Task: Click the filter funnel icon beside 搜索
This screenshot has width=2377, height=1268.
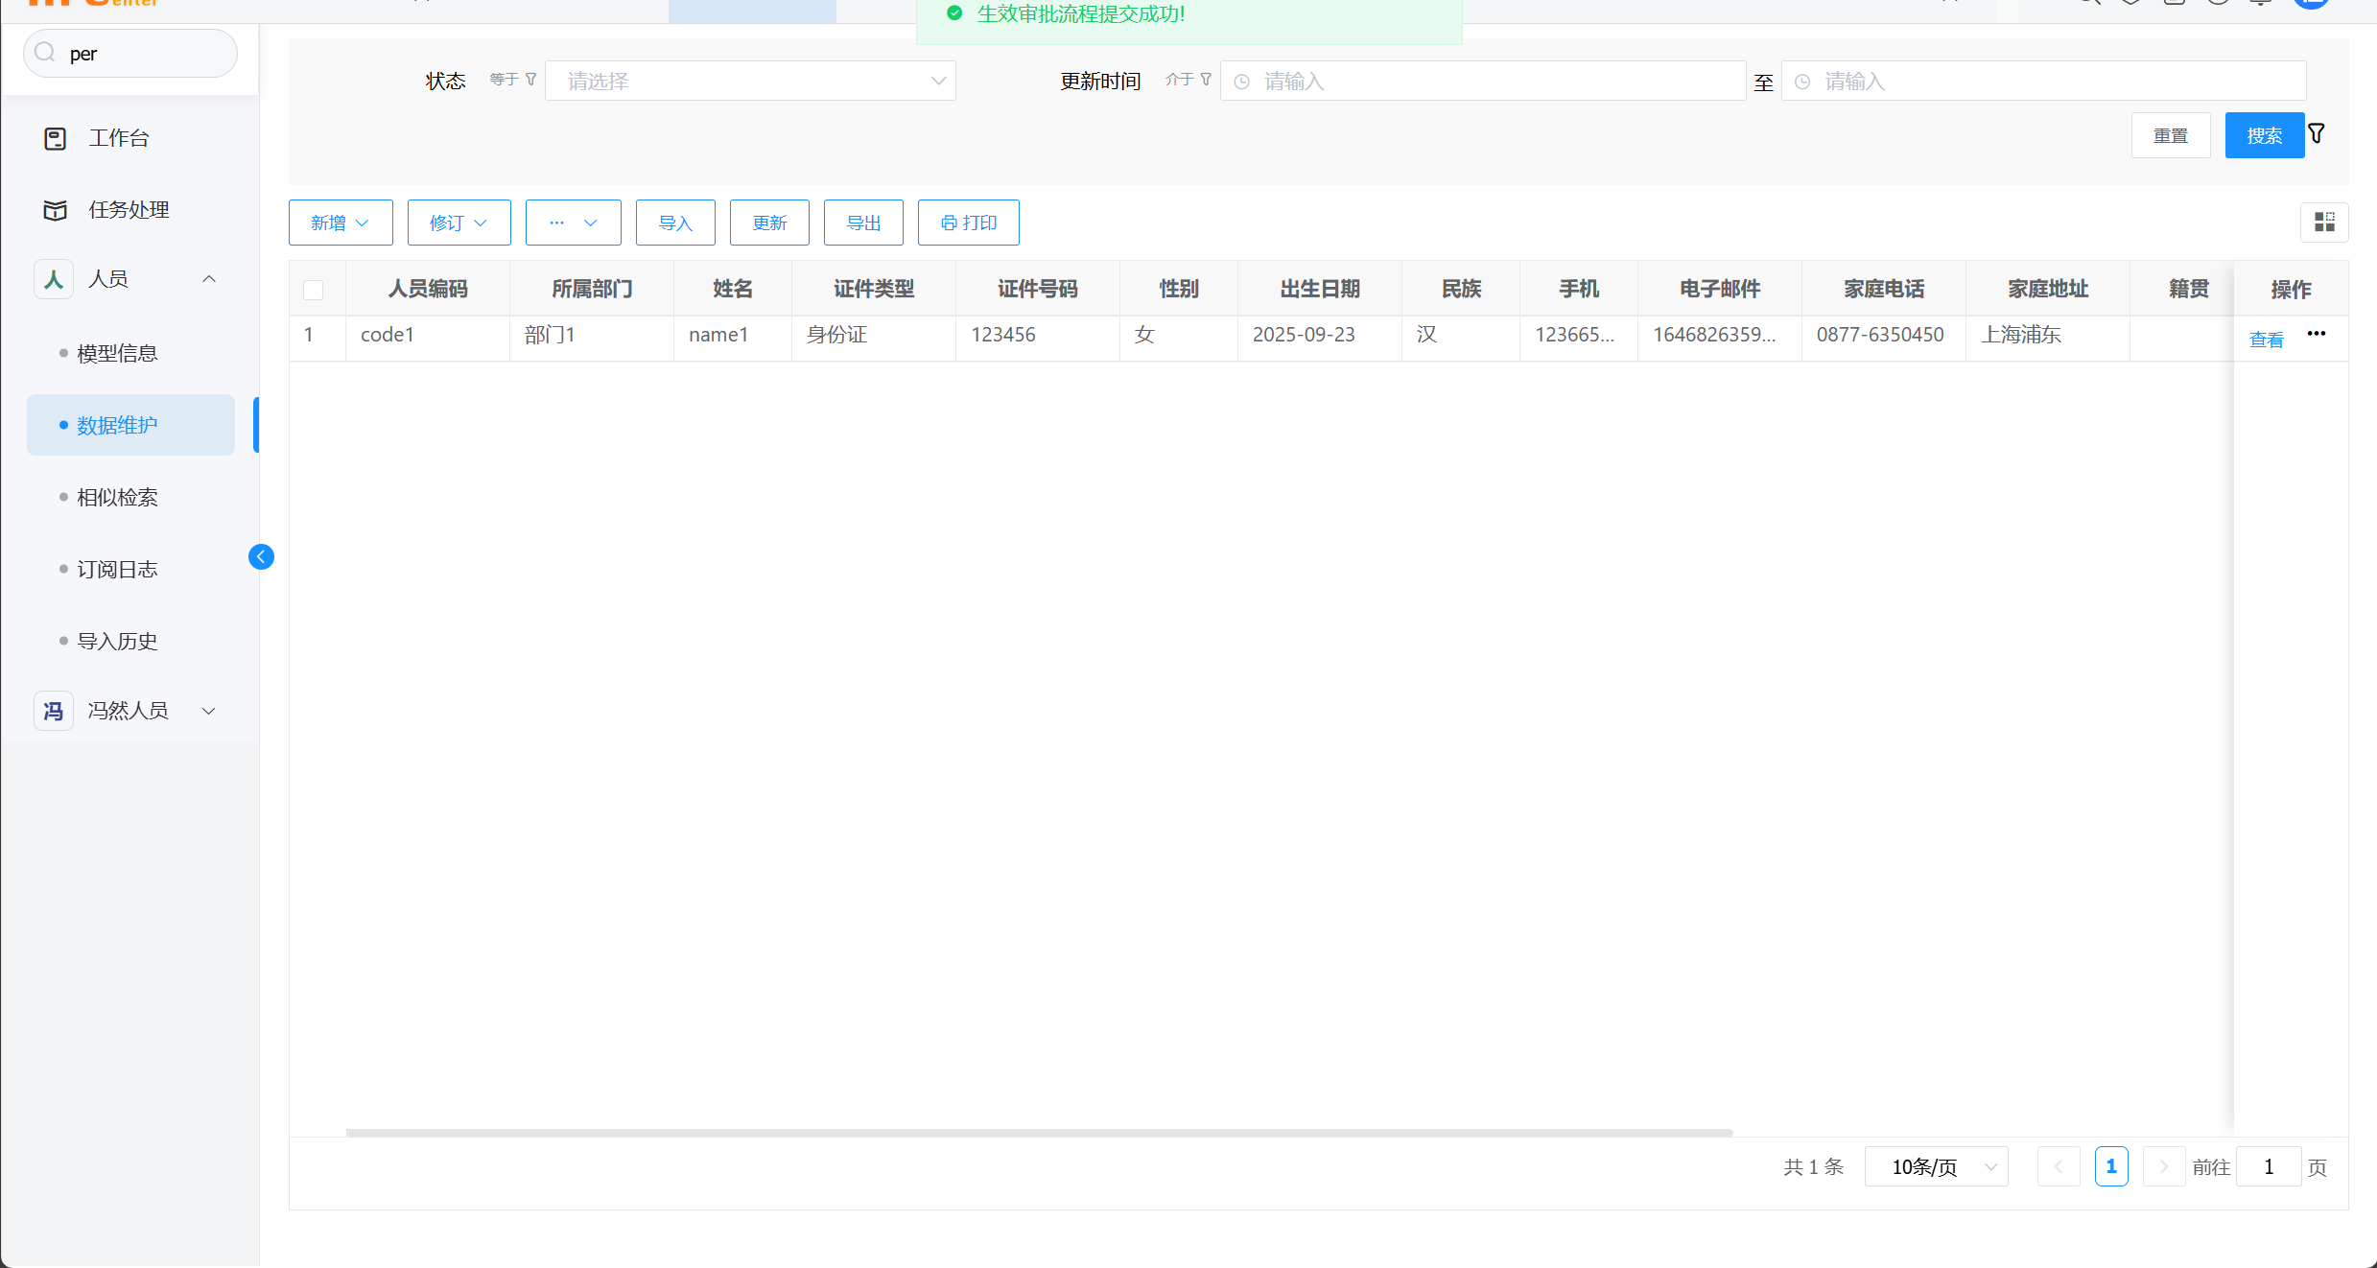Action: [2317, 134]
